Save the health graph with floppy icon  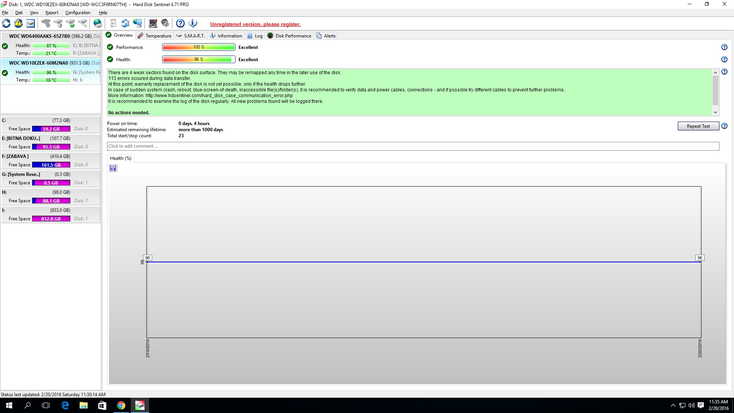(113, 168)
